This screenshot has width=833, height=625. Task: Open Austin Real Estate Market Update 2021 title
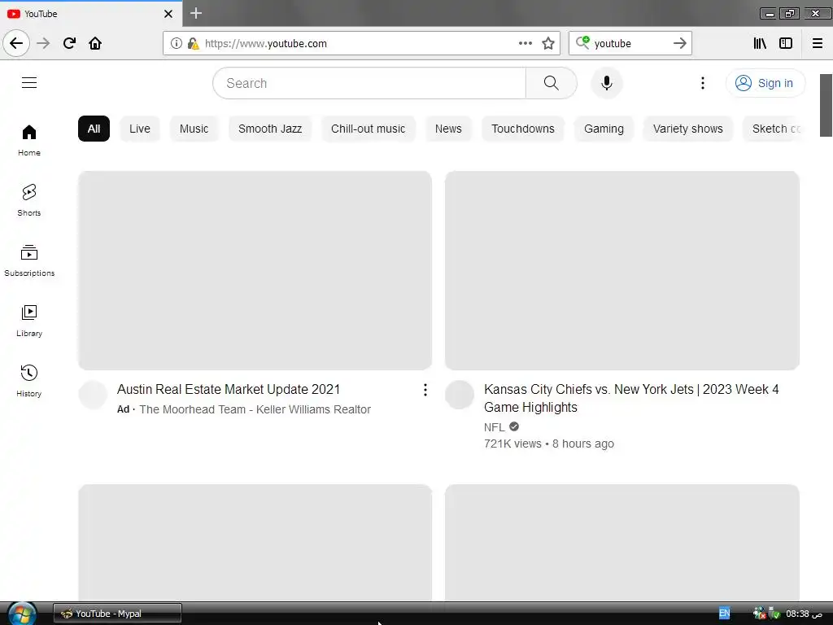(x=229, y=390)
